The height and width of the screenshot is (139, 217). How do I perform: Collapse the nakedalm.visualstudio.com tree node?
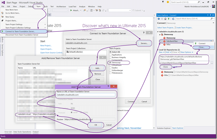tap(158, 32)
